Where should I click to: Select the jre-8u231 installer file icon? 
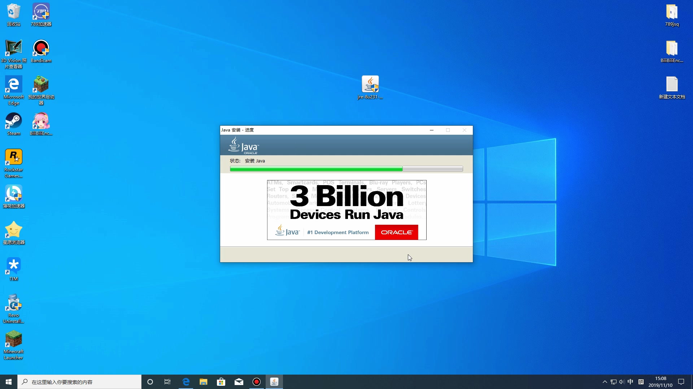coord(370,88)
